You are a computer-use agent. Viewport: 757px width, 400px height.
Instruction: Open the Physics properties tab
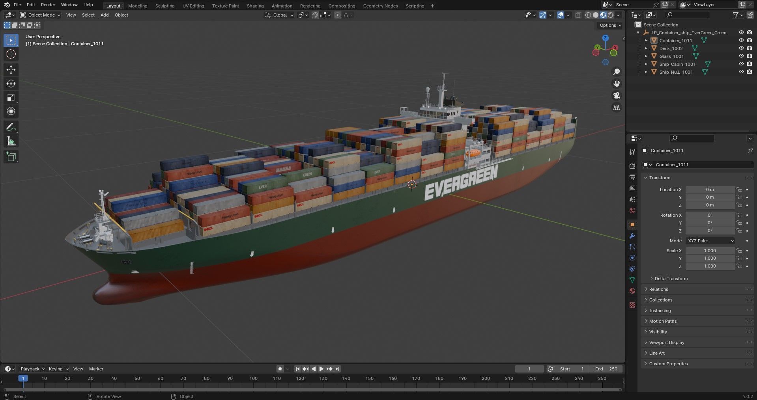pyautogui.click(x=632, y=258)
